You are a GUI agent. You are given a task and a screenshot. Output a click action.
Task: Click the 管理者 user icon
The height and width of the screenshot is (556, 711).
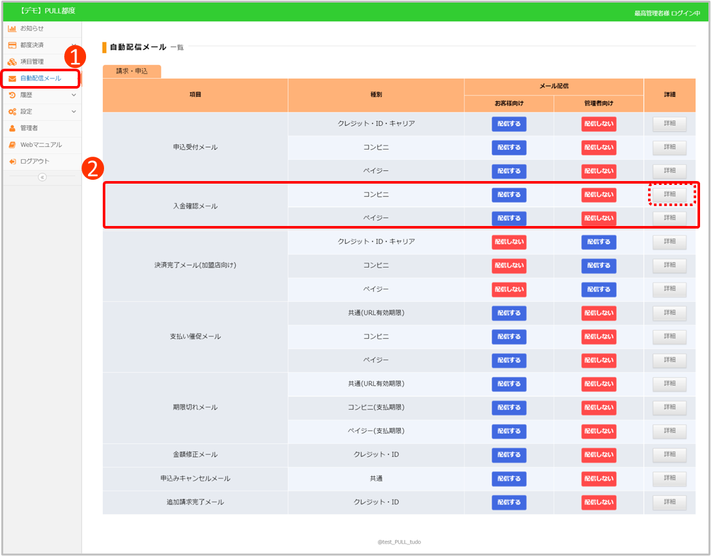(x=12, y=128)
